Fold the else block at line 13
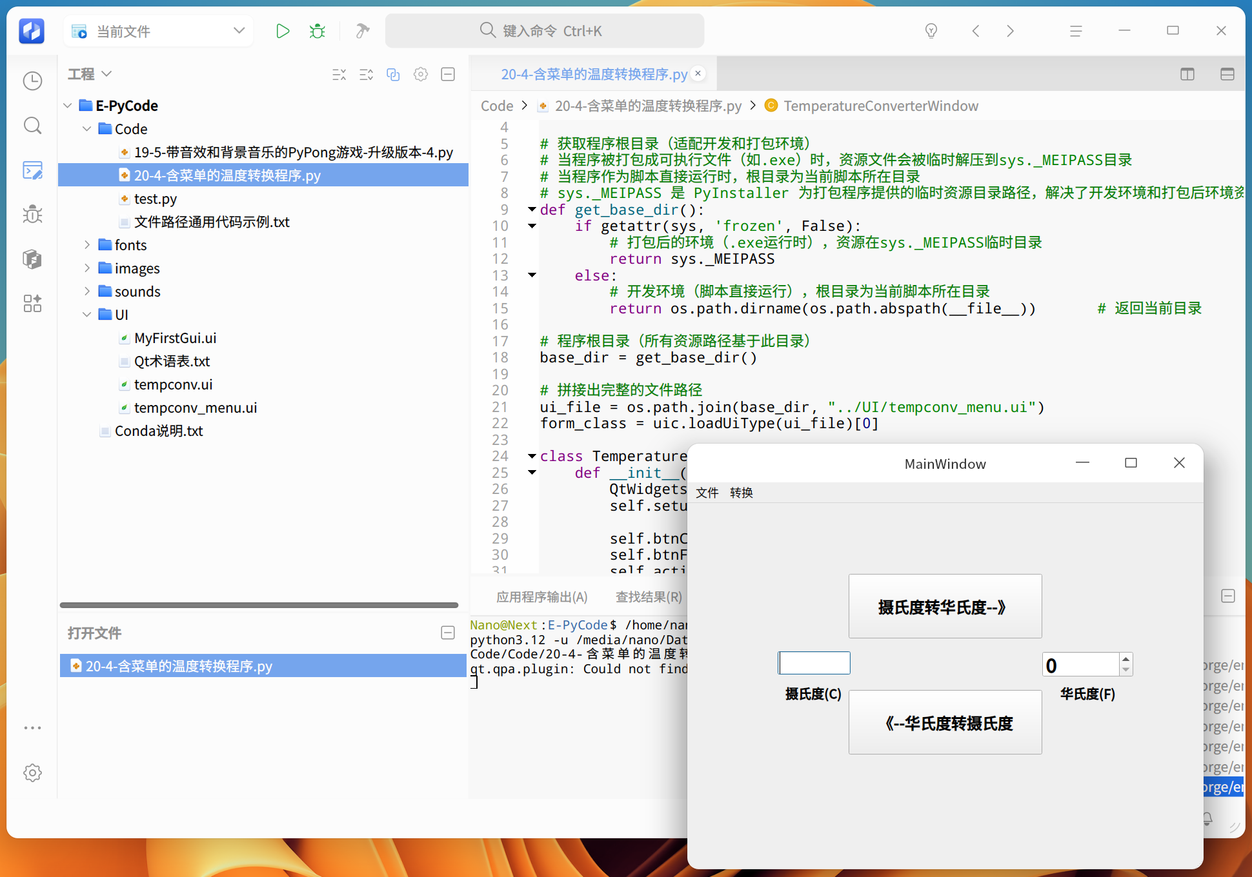Screen dimensions: 1252x877 click(532, 275)
